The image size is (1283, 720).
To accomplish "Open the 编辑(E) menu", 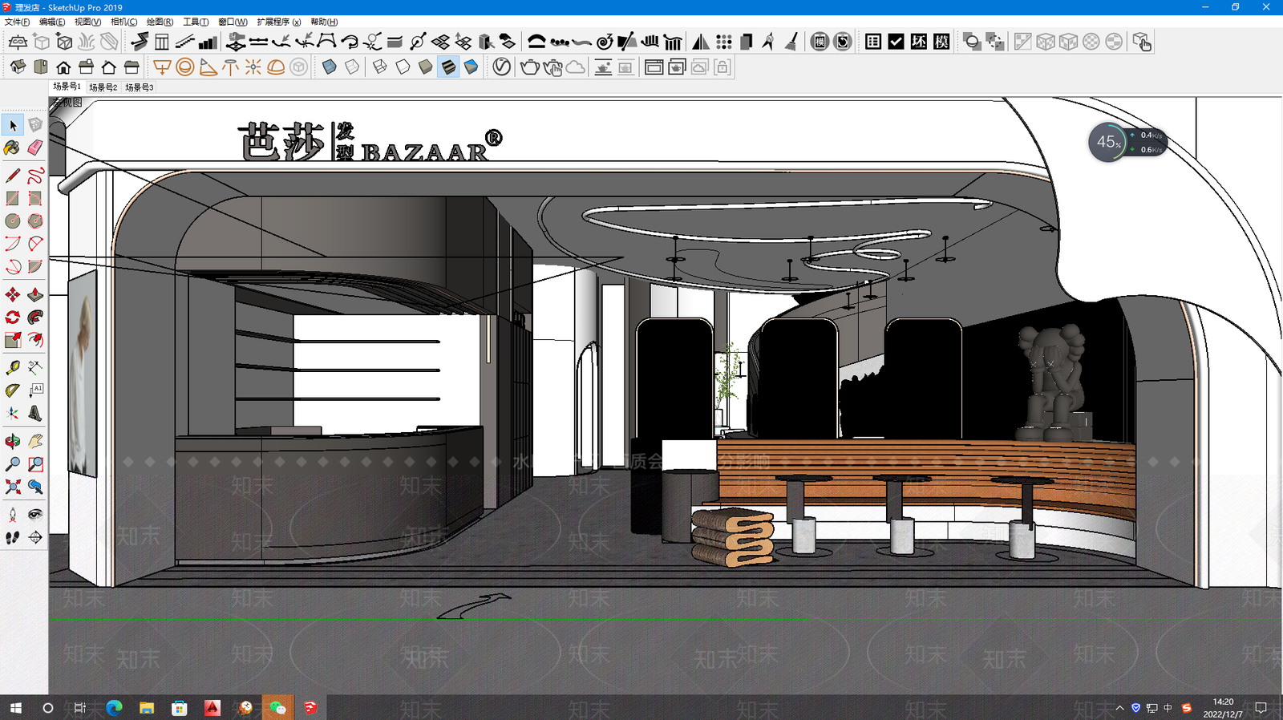I will (52, 22).
